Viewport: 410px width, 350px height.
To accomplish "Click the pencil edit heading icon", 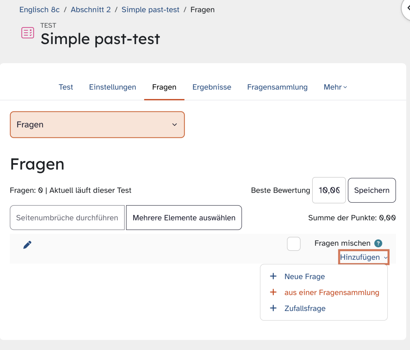I will 27,245.
